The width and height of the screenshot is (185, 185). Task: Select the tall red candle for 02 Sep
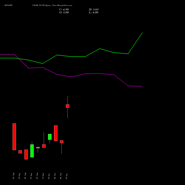[x=56, y=133]
